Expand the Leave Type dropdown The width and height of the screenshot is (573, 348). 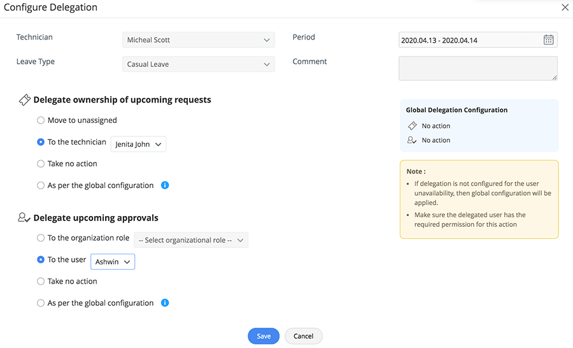[198, 64]
